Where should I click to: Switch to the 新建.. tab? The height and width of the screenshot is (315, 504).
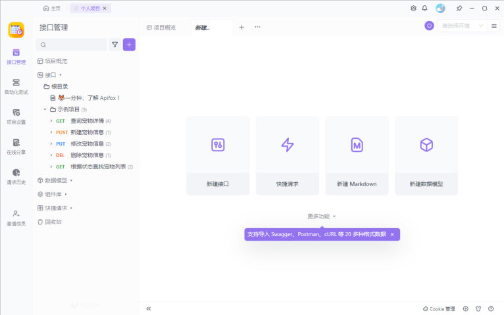(212, 28)
